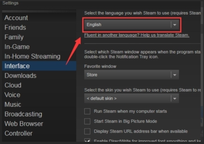Check Start Steam in Big Picture Mode
The image size is (204, 144).
(87, 121)
